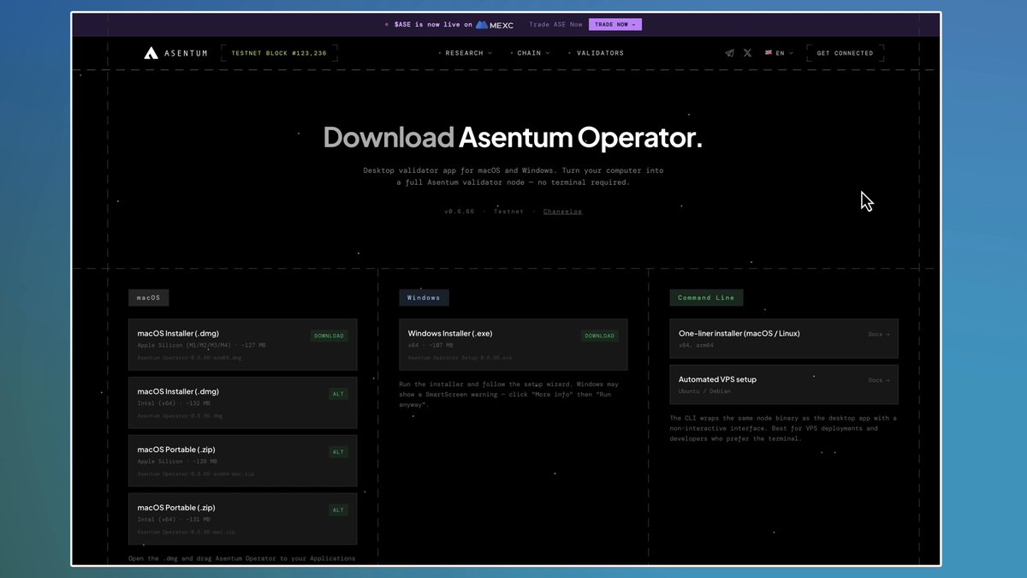The height and width of the screenshot is (578, 1027).
Task: Click the Windows section label
Action: point(424,298)
